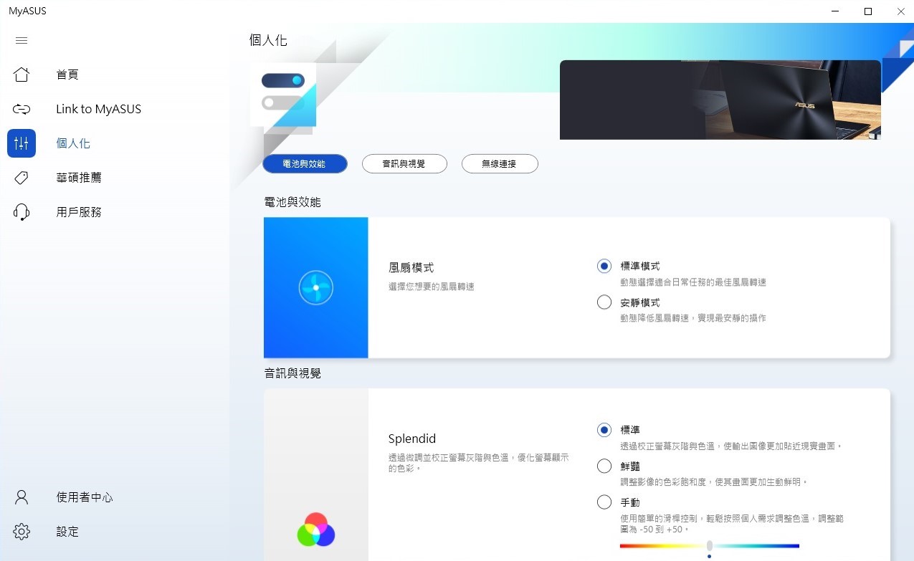Click the 使用者中心 person icon

pos(22,497)
